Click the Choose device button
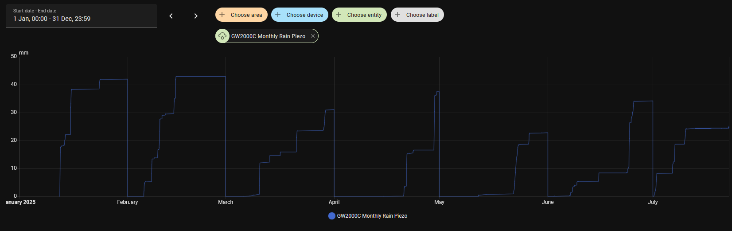 pos(300,15)
